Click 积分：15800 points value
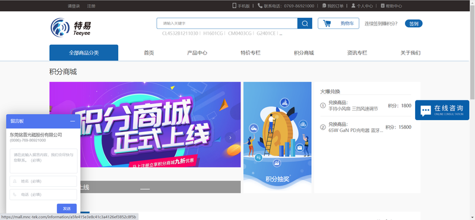Screen dimensions: 475x220 point(398,127)
